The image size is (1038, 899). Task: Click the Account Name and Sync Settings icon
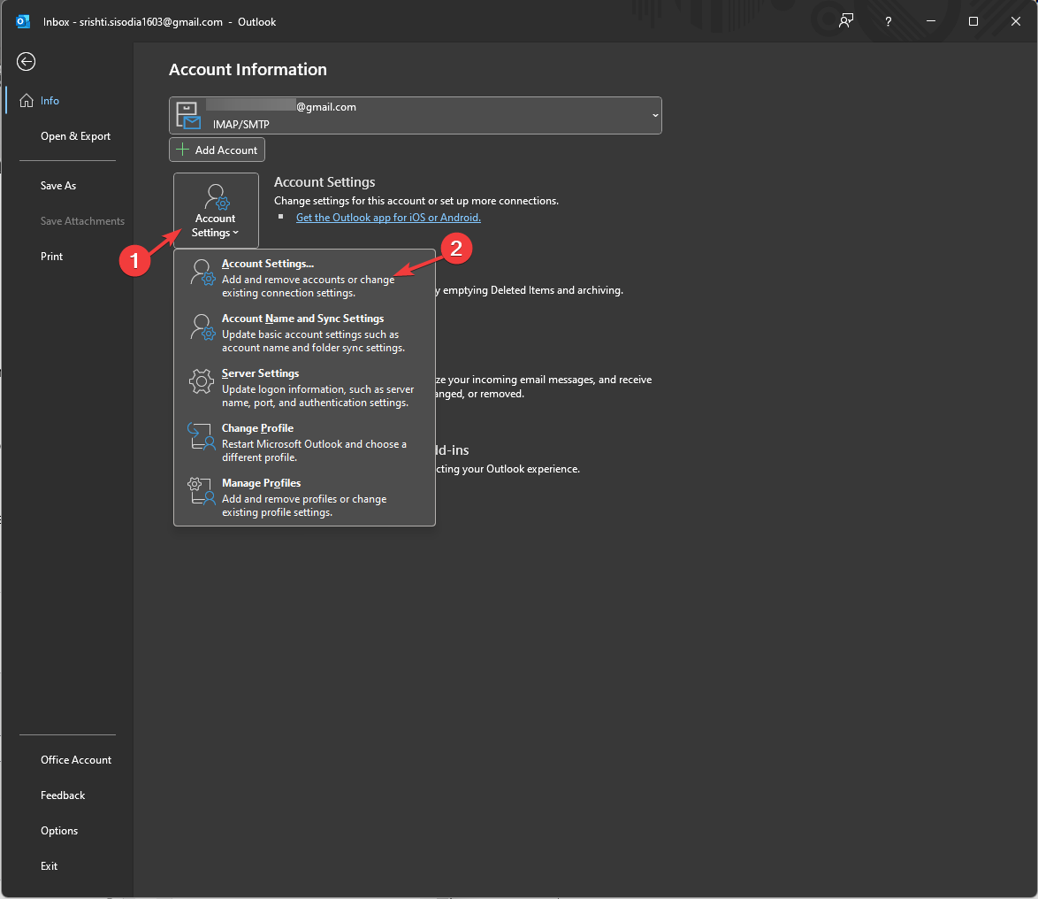(201, 328)
